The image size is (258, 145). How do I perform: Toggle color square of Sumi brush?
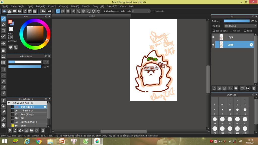click(13, 126)
